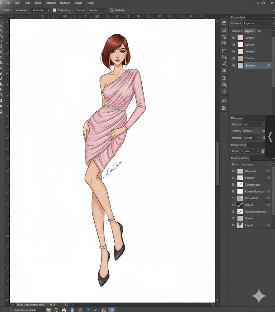Screen dimensions: 275x312
Task: Click the circular icon on the Ayaots layer
Action: pos(269,66)
